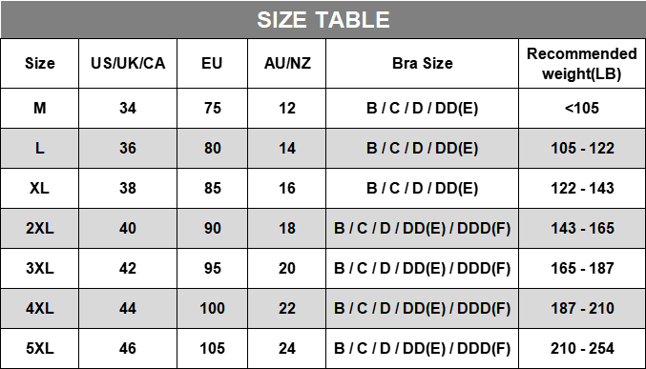Select the XL size cell

[x=39, y=188]
